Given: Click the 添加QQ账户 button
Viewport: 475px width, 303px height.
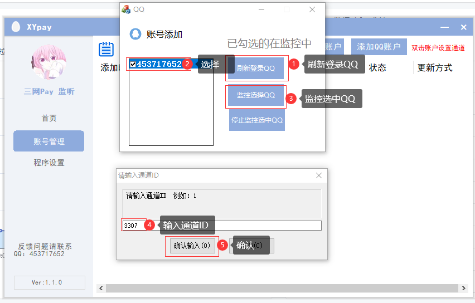Looking at the screenshot, I should tap(379, 47).
